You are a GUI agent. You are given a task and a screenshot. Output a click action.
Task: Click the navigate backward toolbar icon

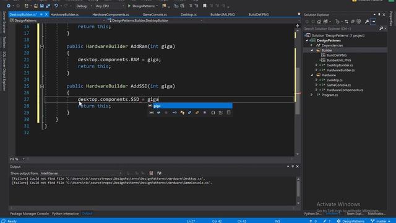[x=8, y=6]
